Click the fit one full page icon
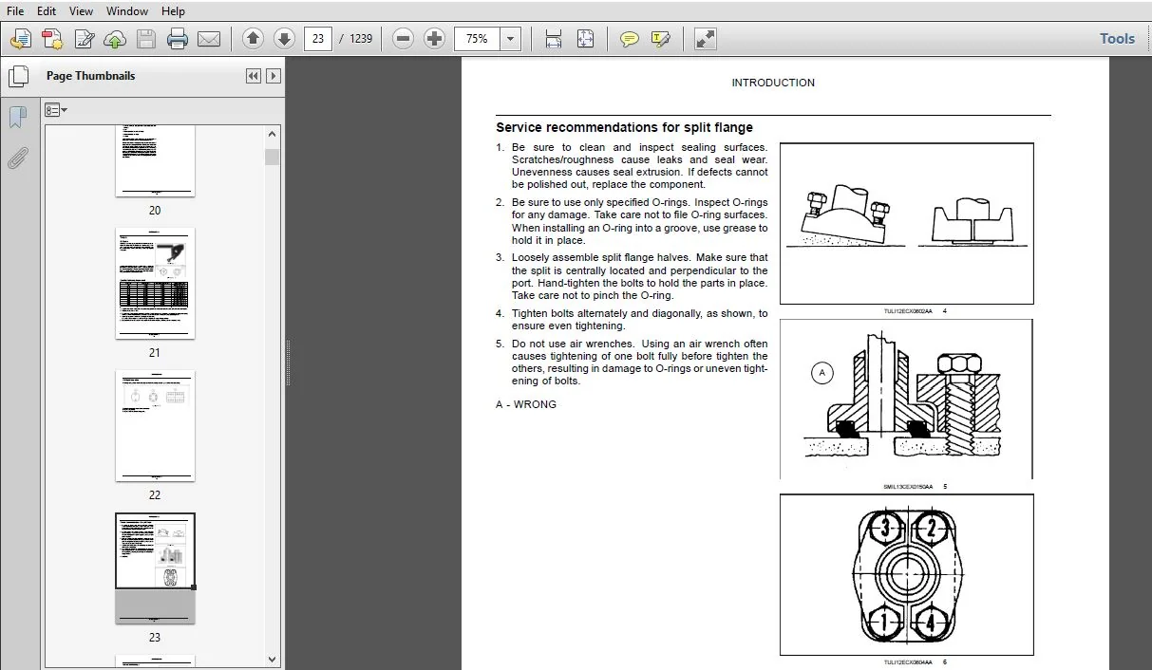This screenshot has height=670, width=1152. (585, 39)
